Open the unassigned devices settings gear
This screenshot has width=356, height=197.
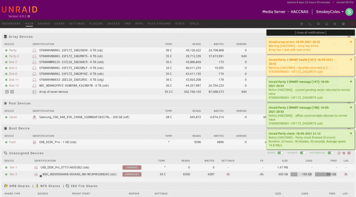pos(344,153)
